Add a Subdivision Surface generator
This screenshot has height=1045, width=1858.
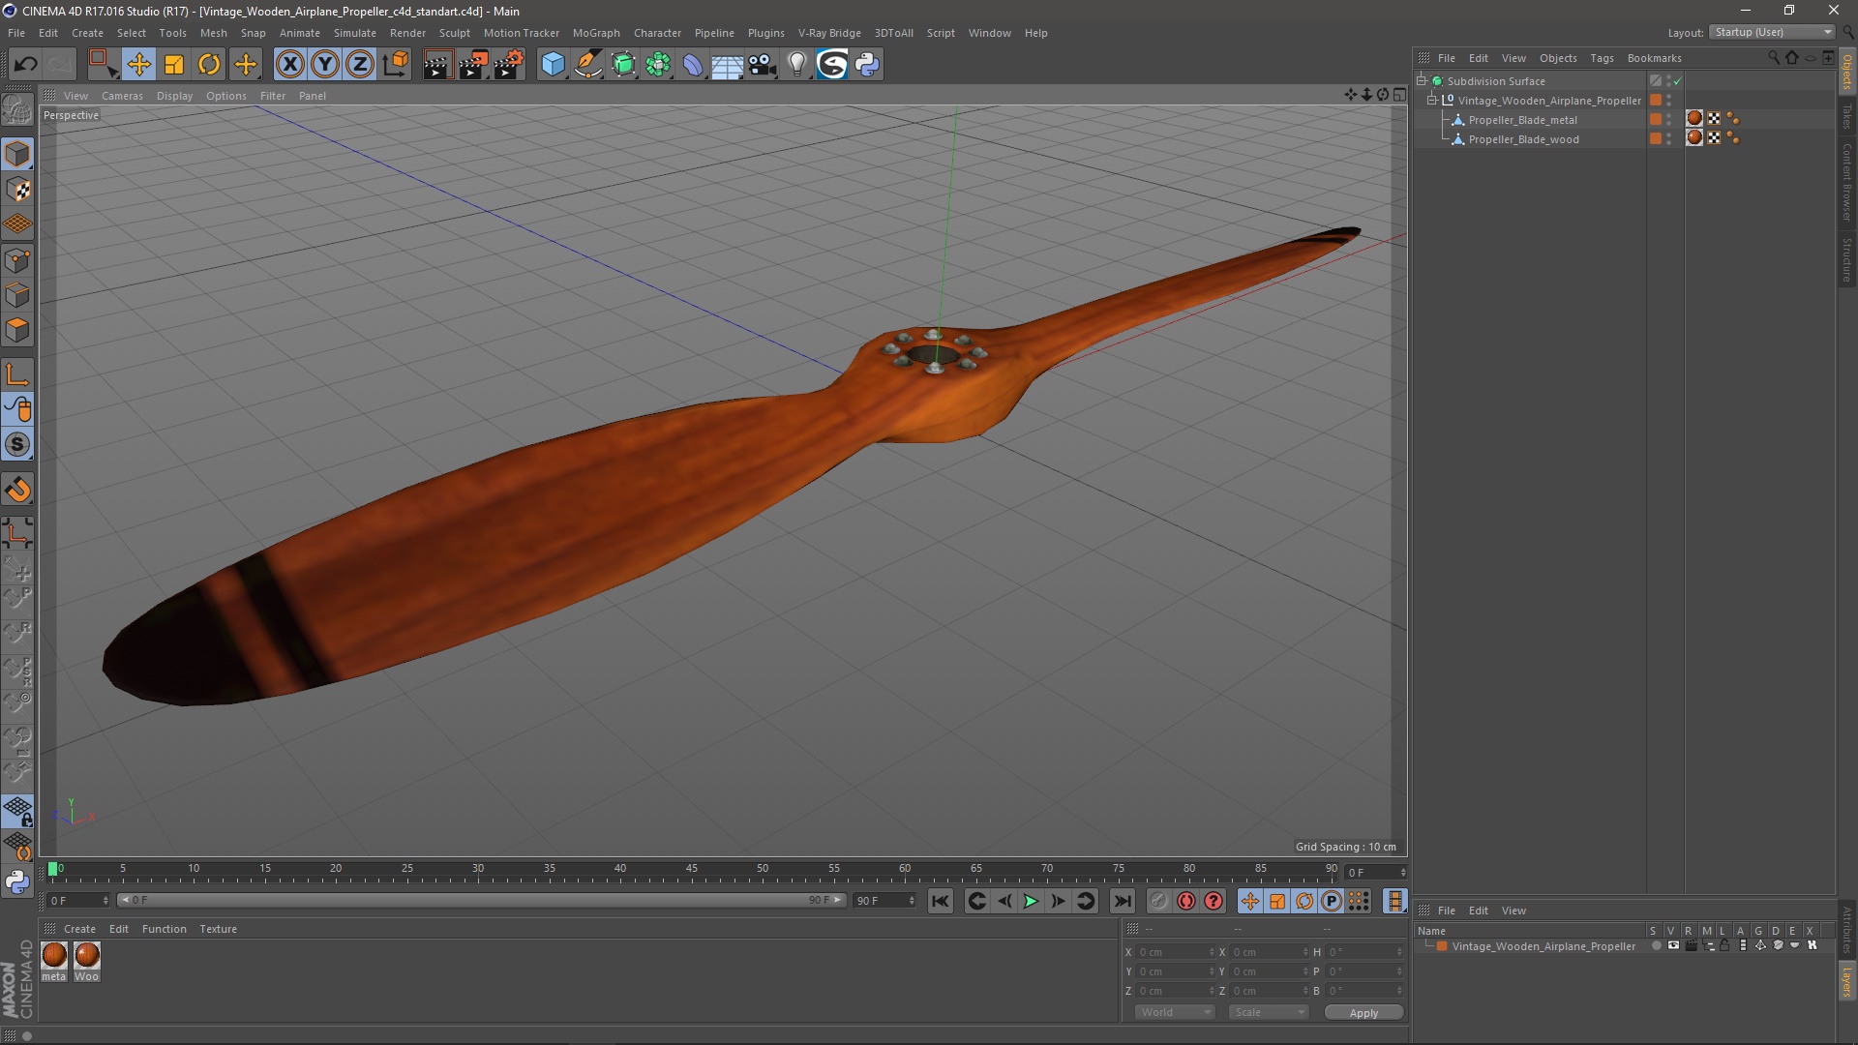623,65
